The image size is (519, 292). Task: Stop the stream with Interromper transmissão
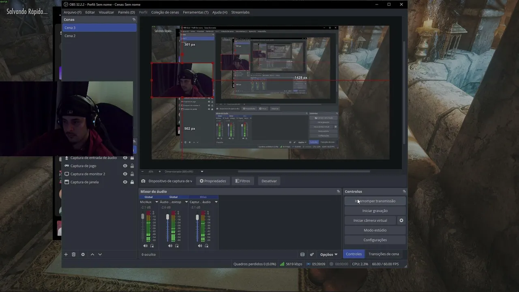point(375,201)
